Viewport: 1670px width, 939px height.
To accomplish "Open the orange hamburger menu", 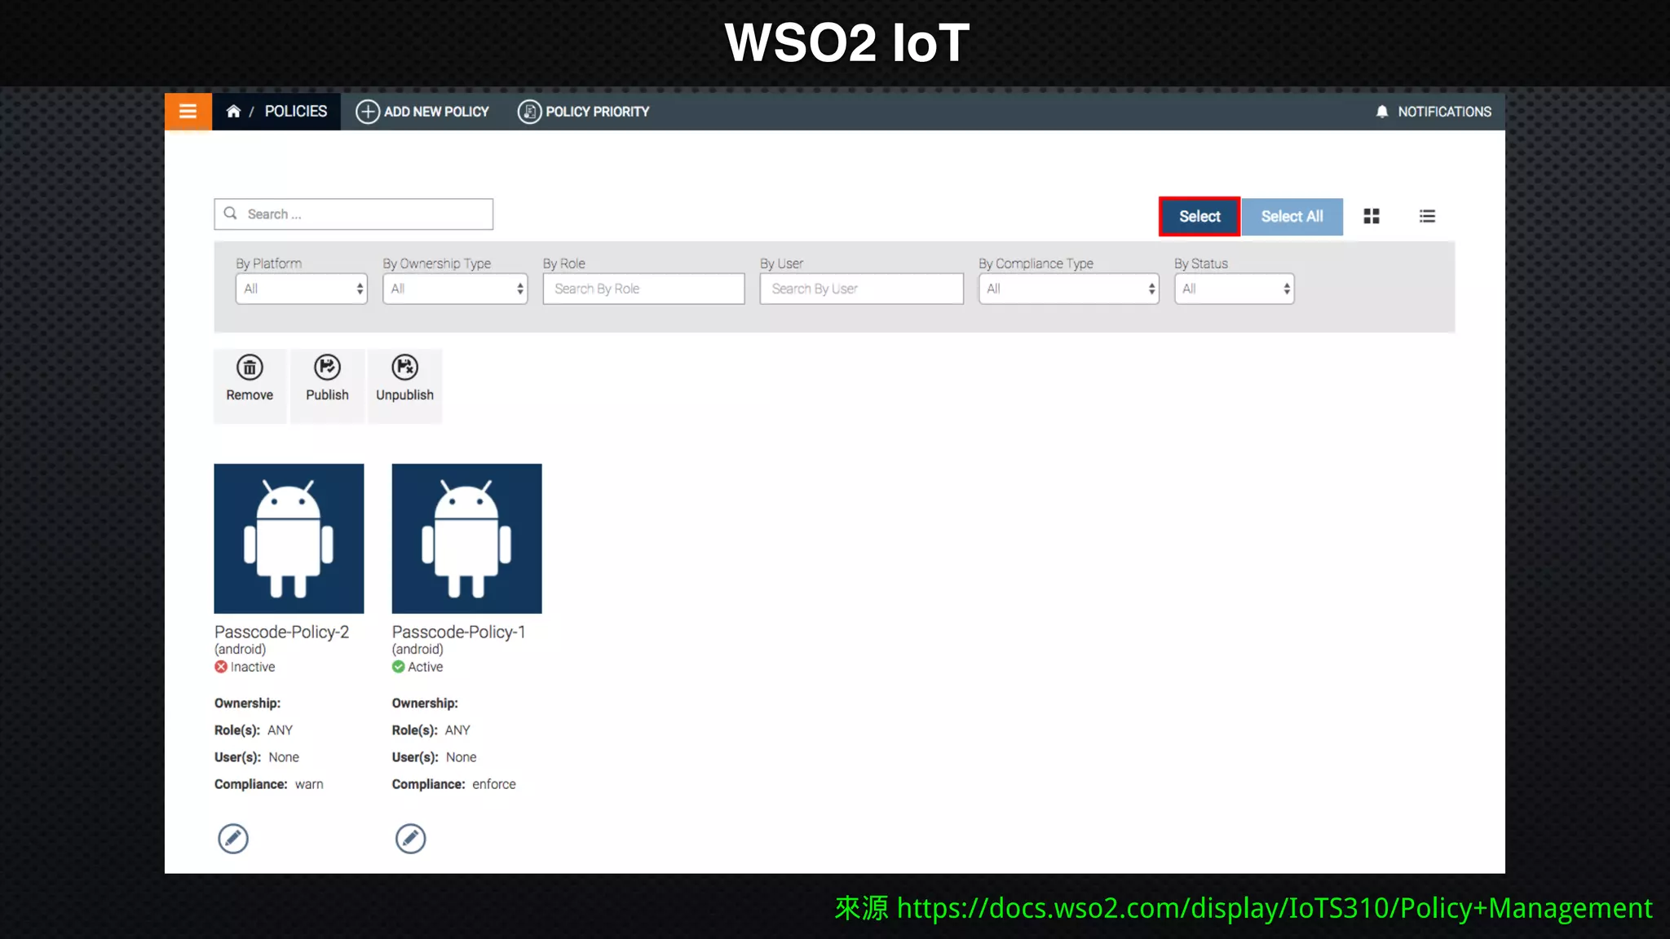I will pos(188,112).
